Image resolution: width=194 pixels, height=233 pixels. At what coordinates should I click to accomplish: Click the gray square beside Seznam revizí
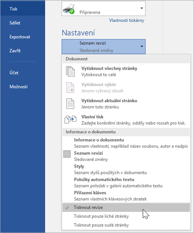[67, 154]
